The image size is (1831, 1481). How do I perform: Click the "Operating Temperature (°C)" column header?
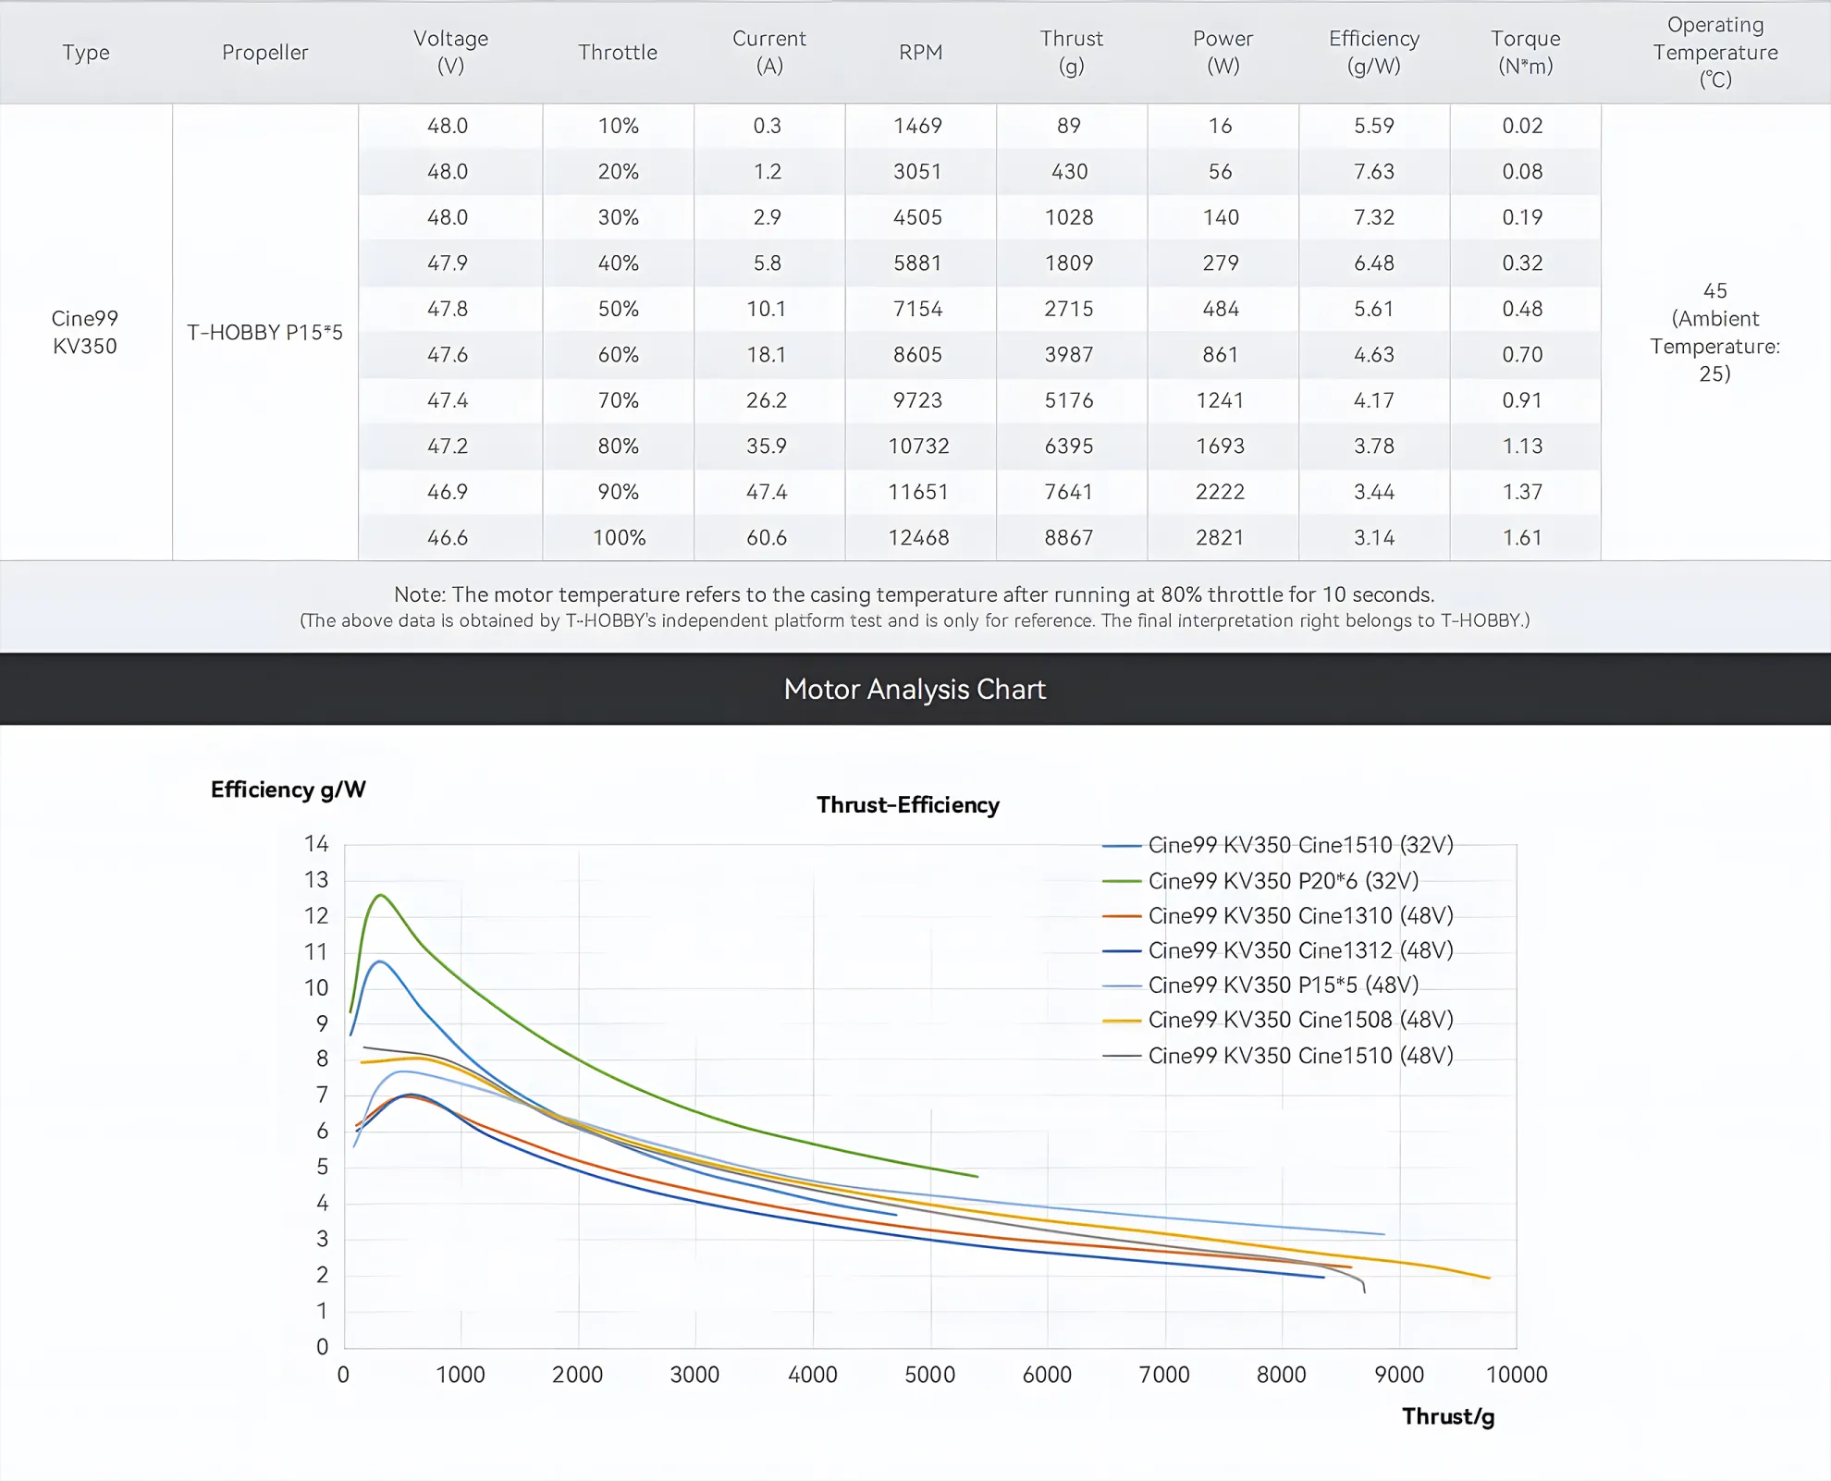[x=1715, y=52]
